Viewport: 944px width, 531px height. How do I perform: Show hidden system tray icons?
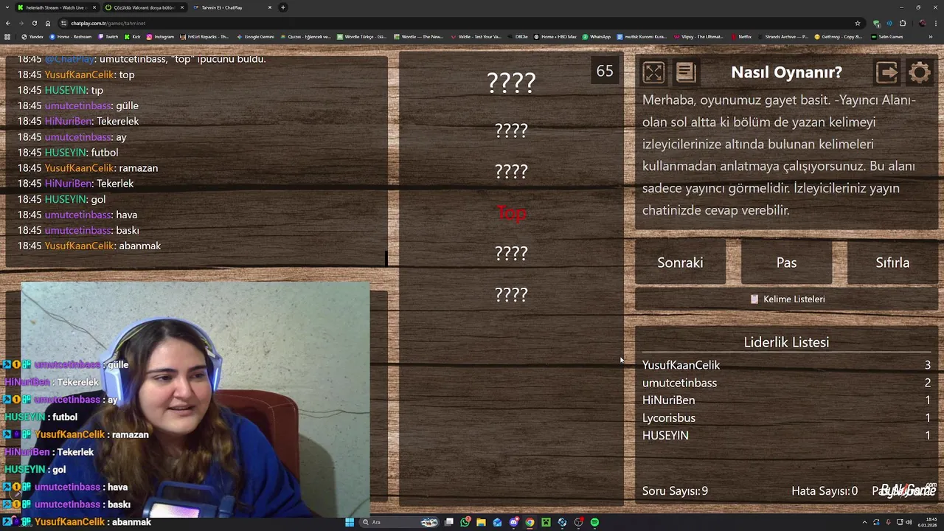864,522
